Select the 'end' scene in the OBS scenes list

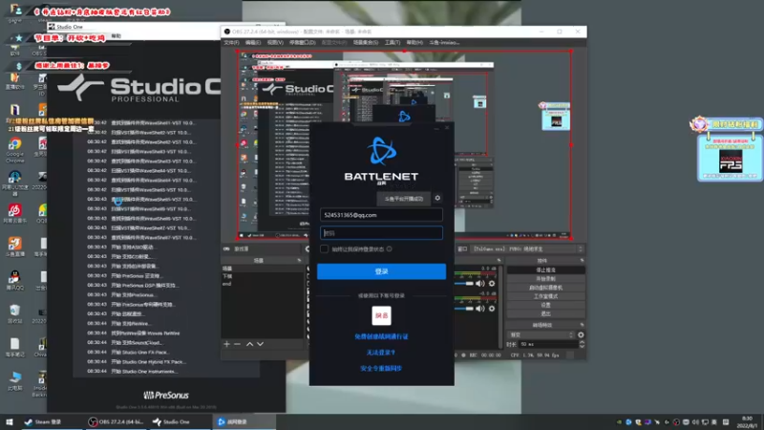[x=262, y=284]
